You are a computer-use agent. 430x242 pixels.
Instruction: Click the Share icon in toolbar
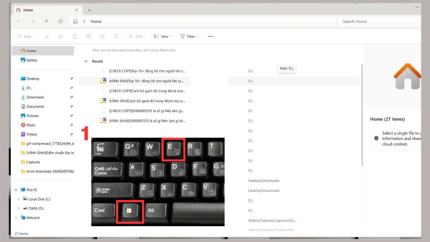tap(102, 36)
